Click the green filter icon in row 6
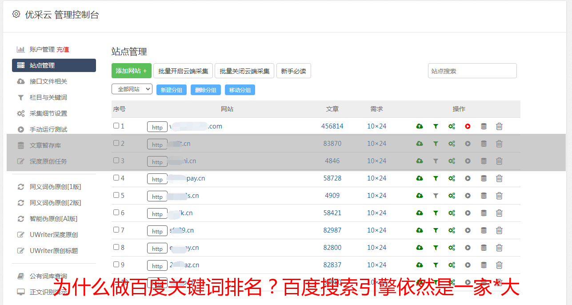This screenshot has width=572, height=305. click(x=436, y=213)
